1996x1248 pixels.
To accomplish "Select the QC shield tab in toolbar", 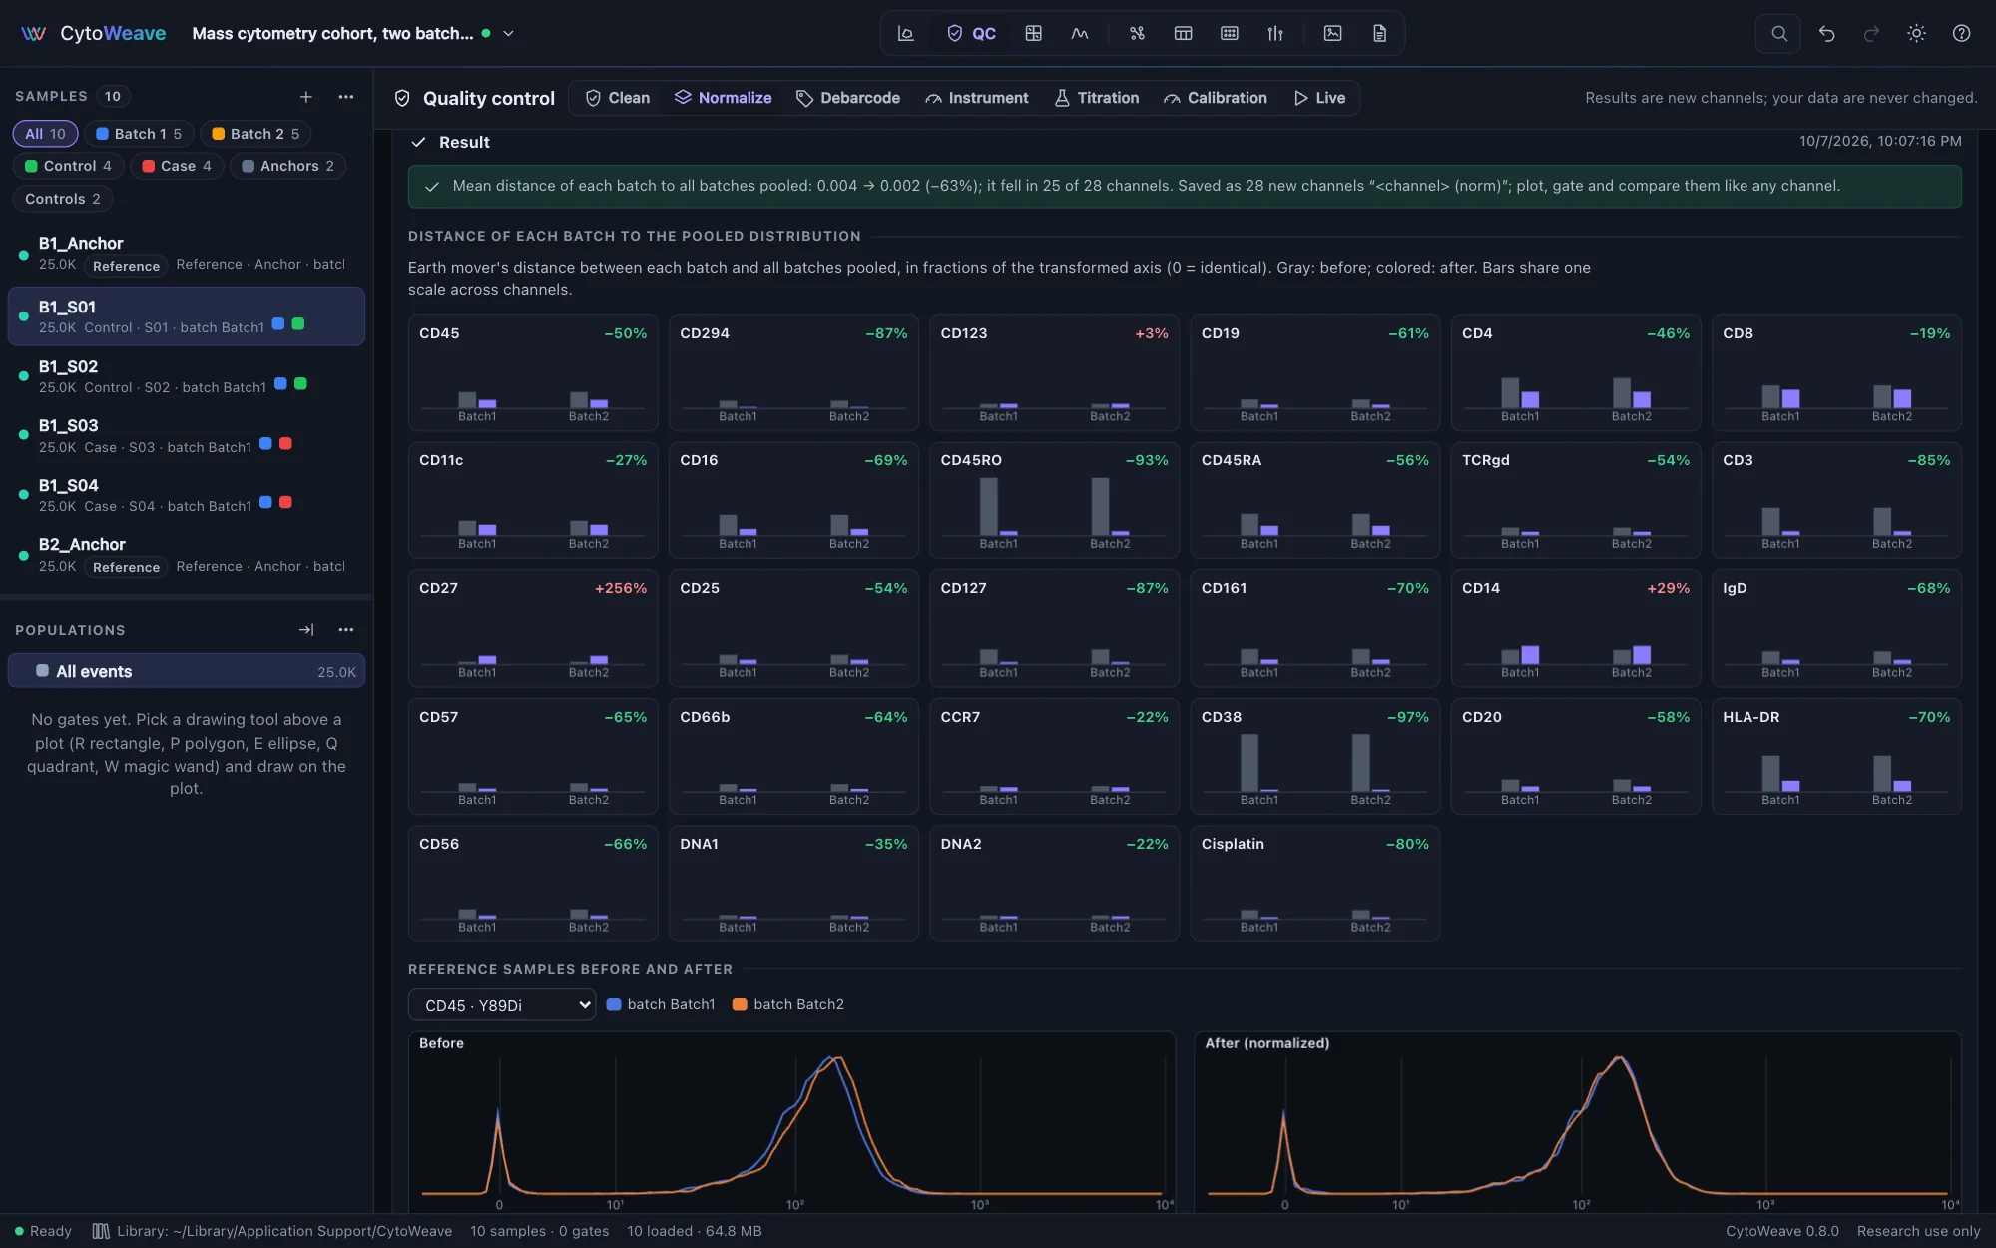I will [x=971, y=33].
